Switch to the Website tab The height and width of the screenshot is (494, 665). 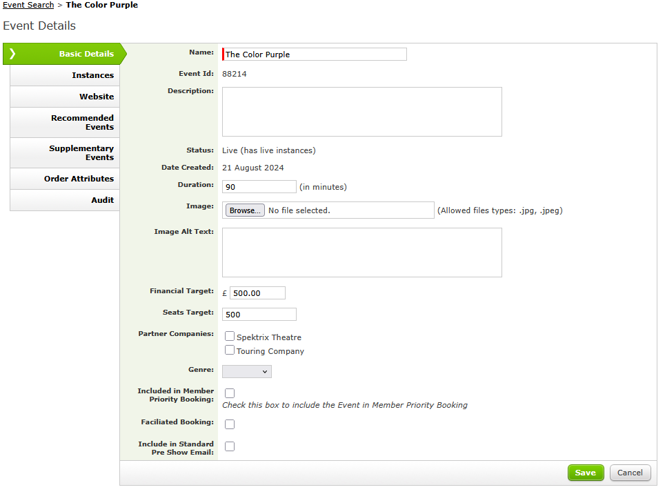tap(65, 97)
